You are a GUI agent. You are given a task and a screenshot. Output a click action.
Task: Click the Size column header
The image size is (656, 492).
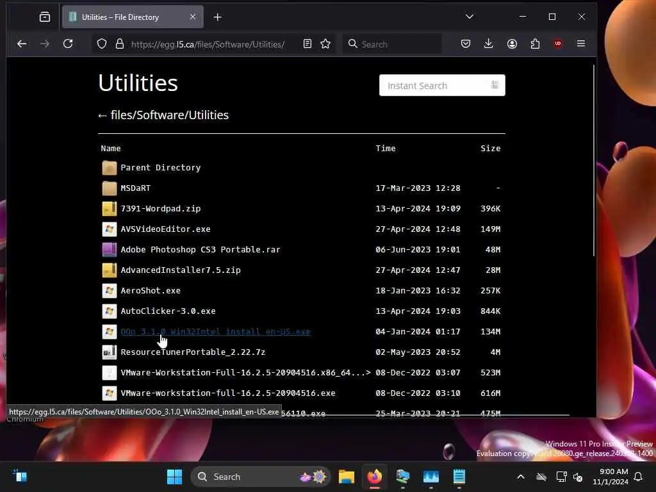pos(490,149)
